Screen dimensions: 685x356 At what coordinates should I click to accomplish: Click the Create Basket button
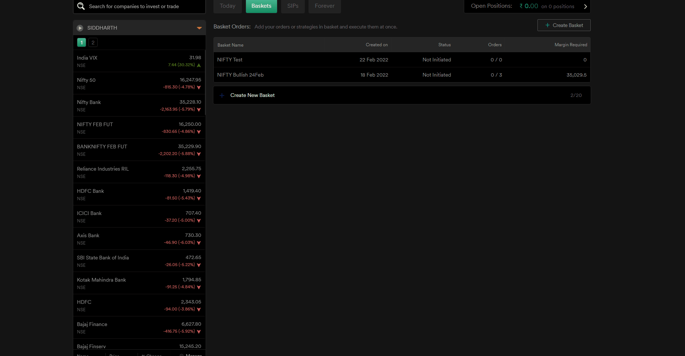[x=564, y=25]
